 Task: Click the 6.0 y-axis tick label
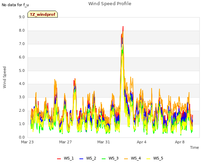tap(22, 57)
